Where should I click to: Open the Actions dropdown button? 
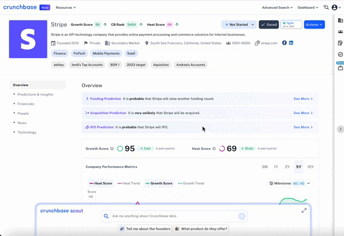tap(314, 25)
